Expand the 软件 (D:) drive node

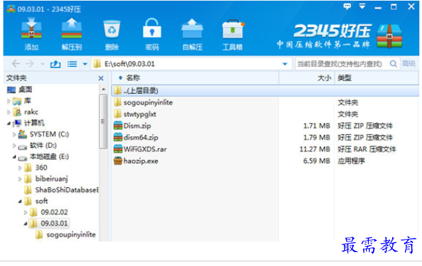click(x=14, y=146)
